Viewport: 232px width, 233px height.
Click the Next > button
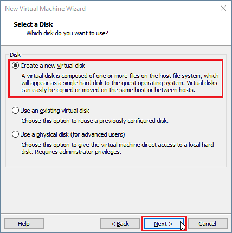163,224
